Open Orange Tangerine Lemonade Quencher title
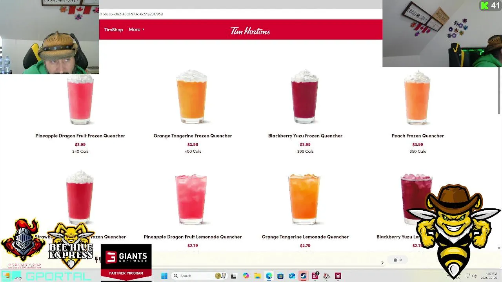The width and height of the screenshot is (502, 282). (305, 237)
